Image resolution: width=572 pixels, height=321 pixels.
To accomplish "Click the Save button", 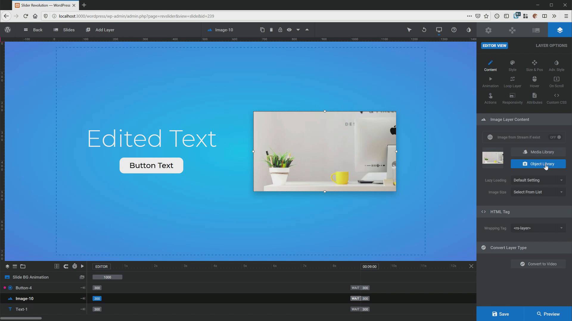I will (500, 314).
